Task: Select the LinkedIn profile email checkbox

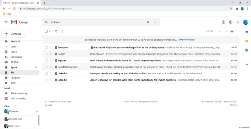Action: [x=46, y=73]
